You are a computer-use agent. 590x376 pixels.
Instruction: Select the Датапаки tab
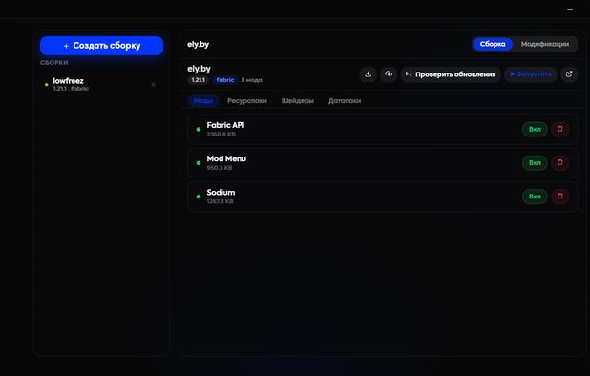(345, 101)
